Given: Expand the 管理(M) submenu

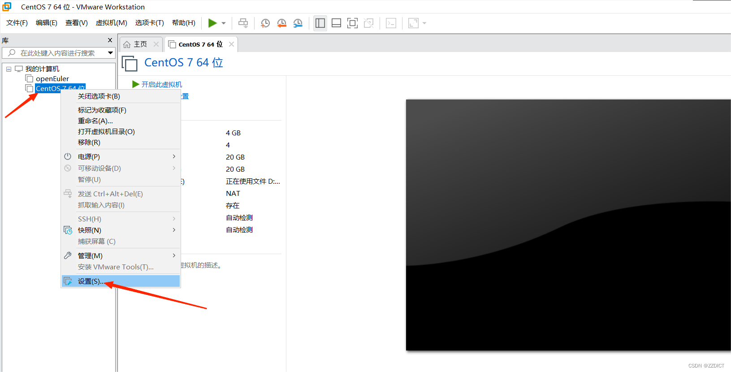Looking at the screenshot, I should (x=121, y=256).
